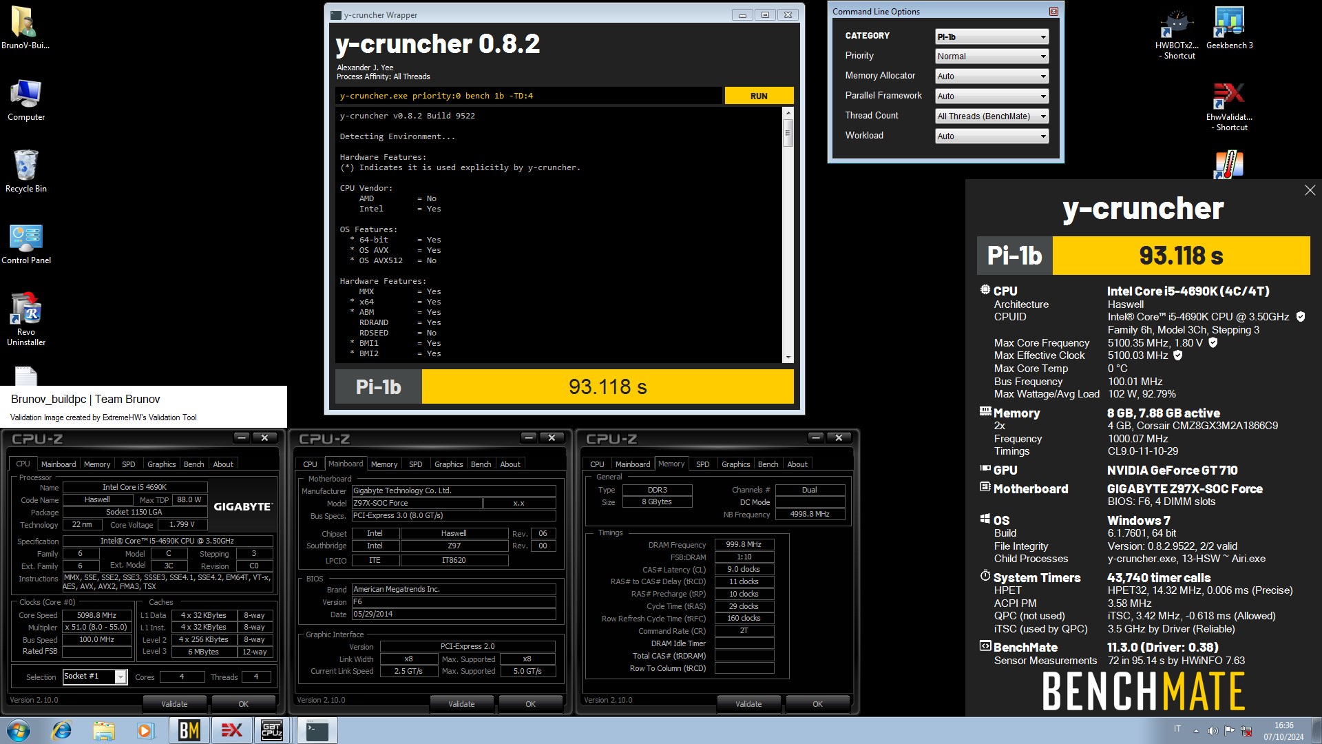Click the DRAM Frequency 999.8 MHz value

[x=744, y=544]
